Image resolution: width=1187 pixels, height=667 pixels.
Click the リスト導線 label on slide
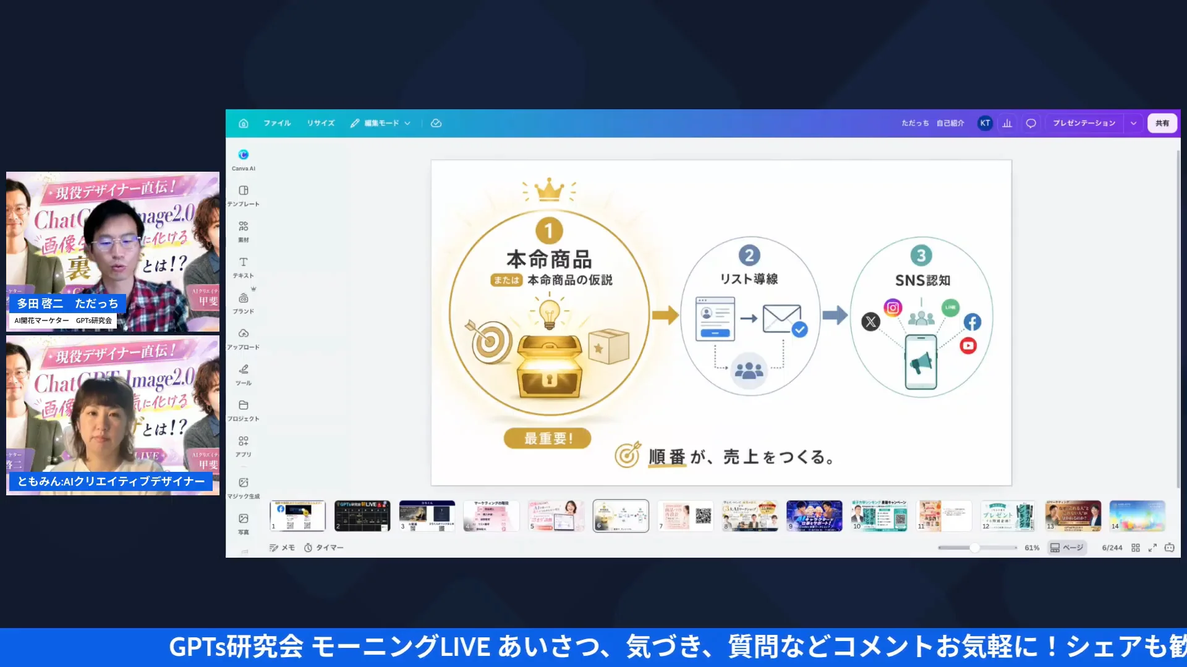tap(749, 279)
